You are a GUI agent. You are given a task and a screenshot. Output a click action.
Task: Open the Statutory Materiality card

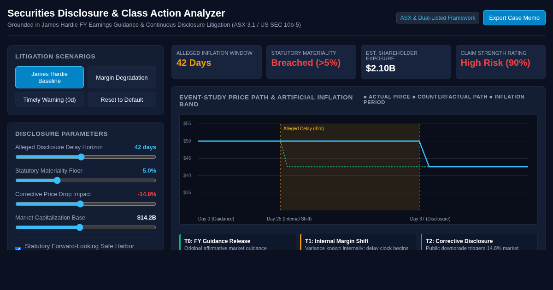click(311, 62)
